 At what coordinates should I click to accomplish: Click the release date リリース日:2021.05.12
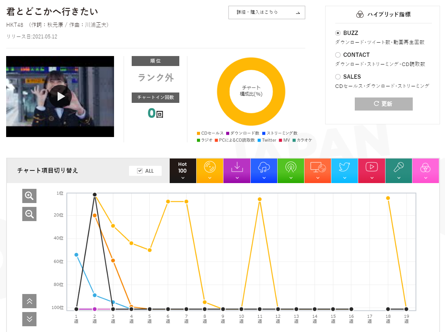(32, 36)
